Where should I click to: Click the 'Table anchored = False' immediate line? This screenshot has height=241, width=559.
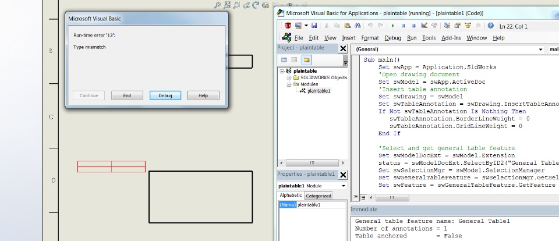click(x=409, y=236)
